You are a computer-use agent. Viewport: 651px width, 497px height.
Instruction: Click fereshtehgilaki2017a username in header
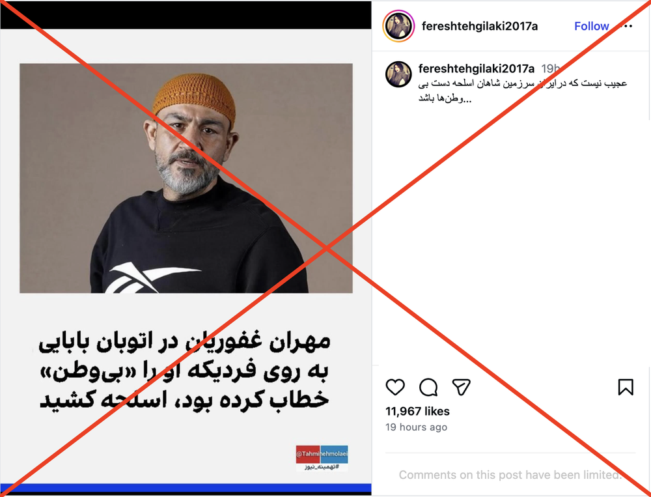[x=480, y=26]
